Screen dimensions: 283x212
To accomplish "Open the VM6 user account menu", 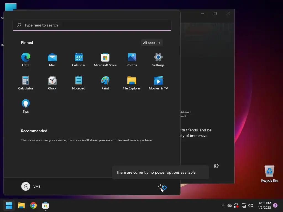I will [31, 186].
